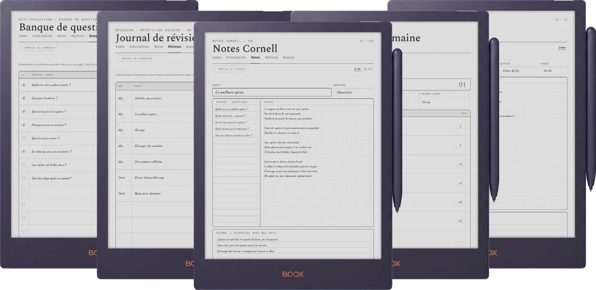Click the "À revoir avant" field "12 mai"
This screenshot has height=290, width=596.
click(x=444, y=102)
